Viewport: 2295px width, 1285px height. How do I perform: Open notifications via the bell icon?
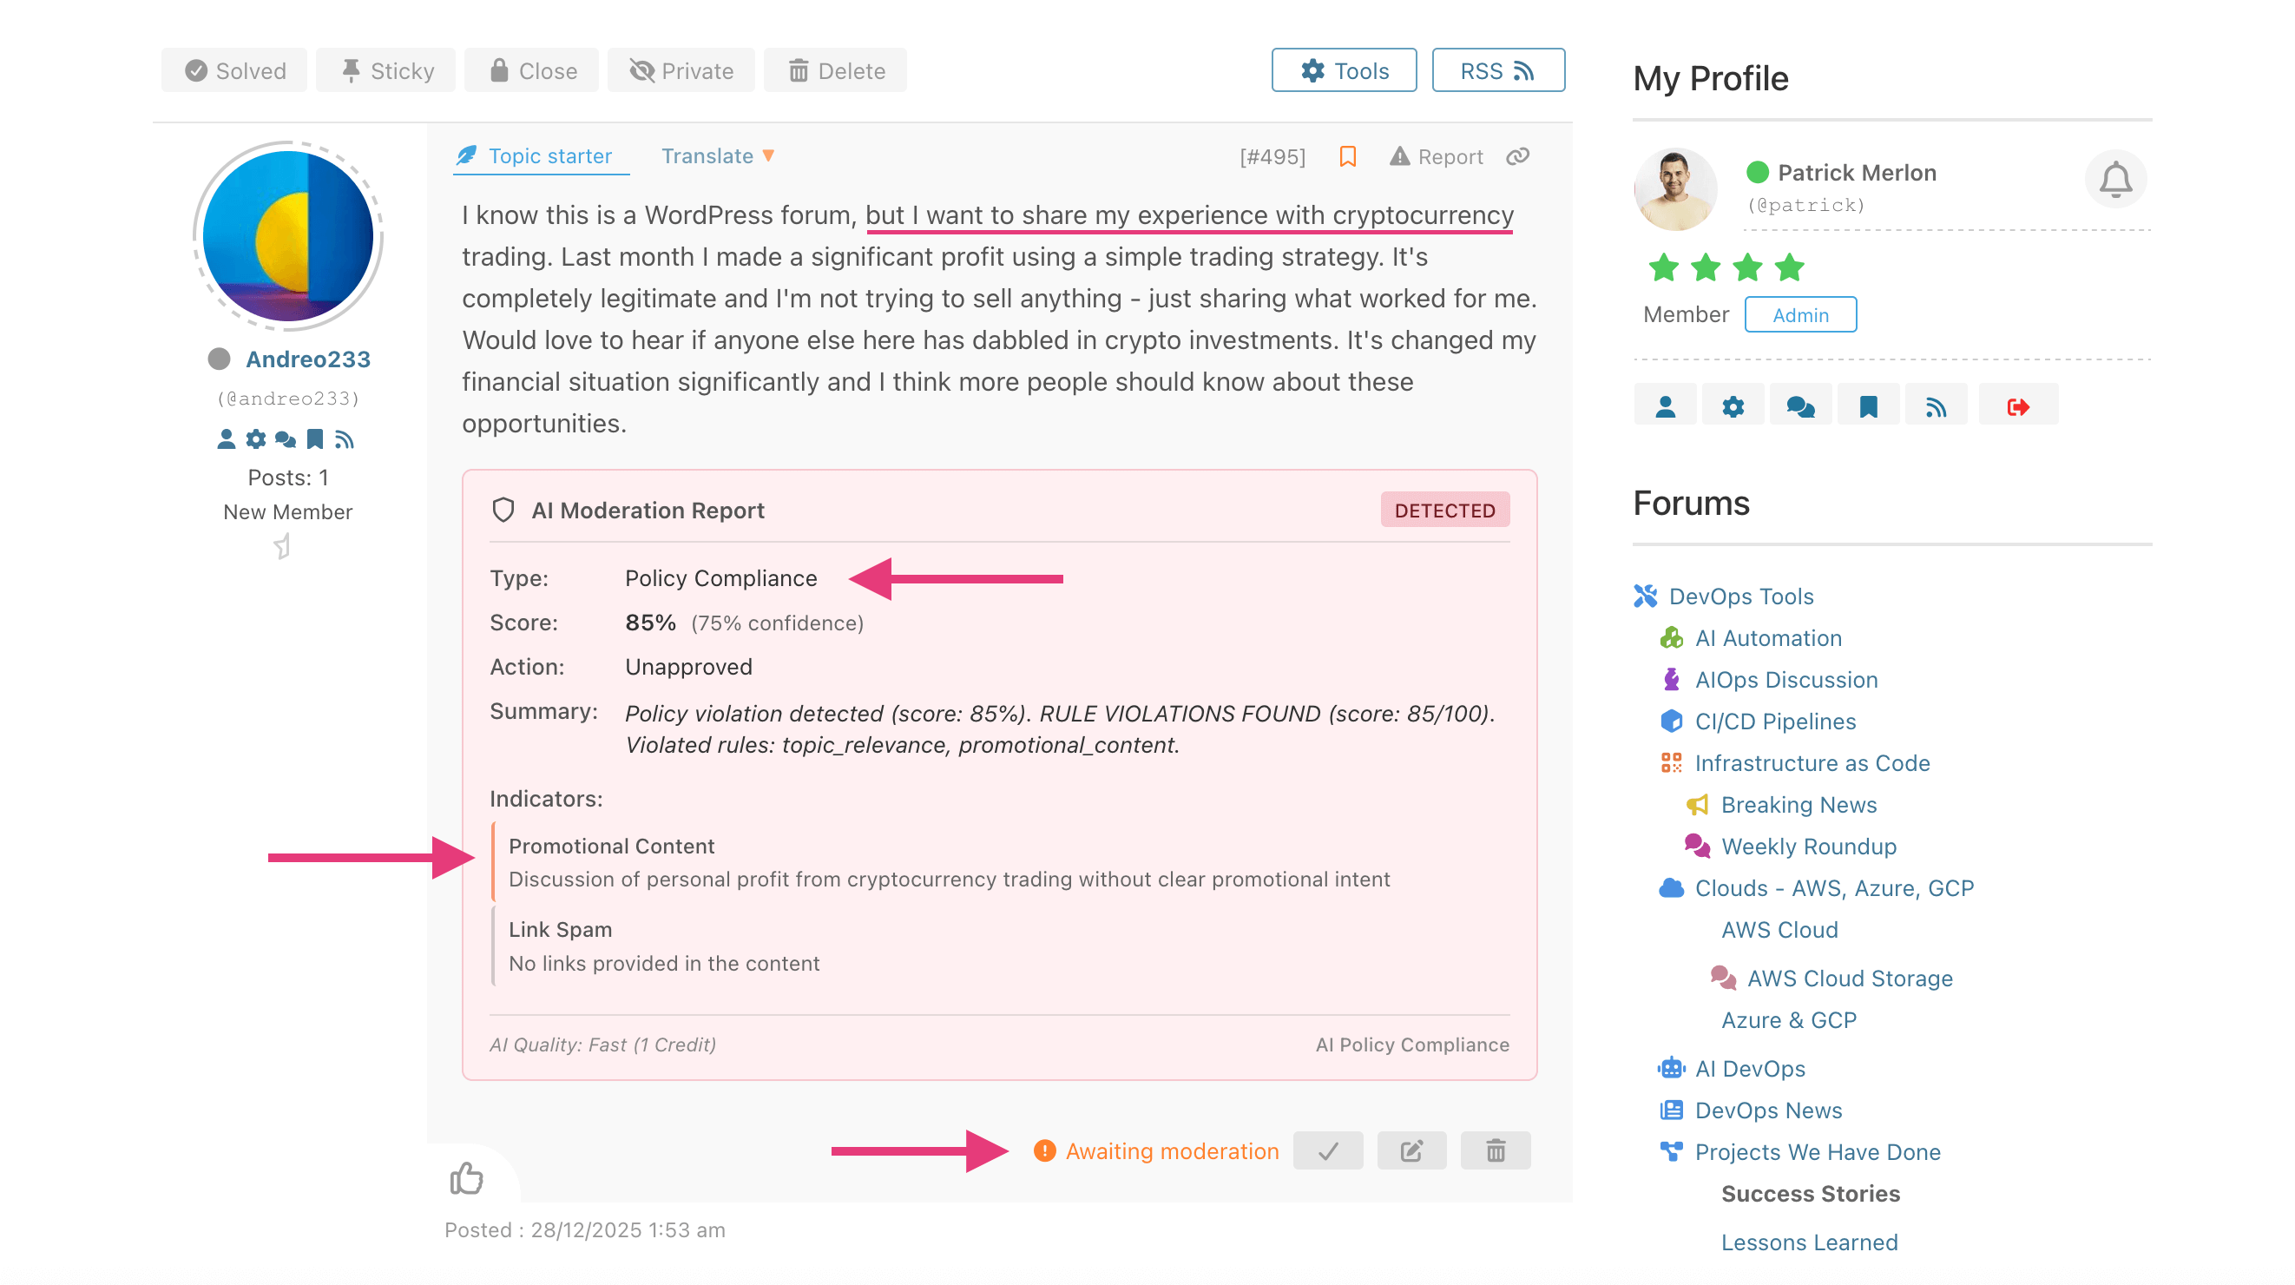(2114, 179)
